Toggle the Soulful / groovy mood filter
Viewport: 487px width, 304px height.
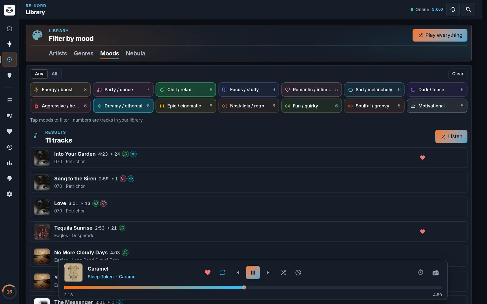pos(374,106)
